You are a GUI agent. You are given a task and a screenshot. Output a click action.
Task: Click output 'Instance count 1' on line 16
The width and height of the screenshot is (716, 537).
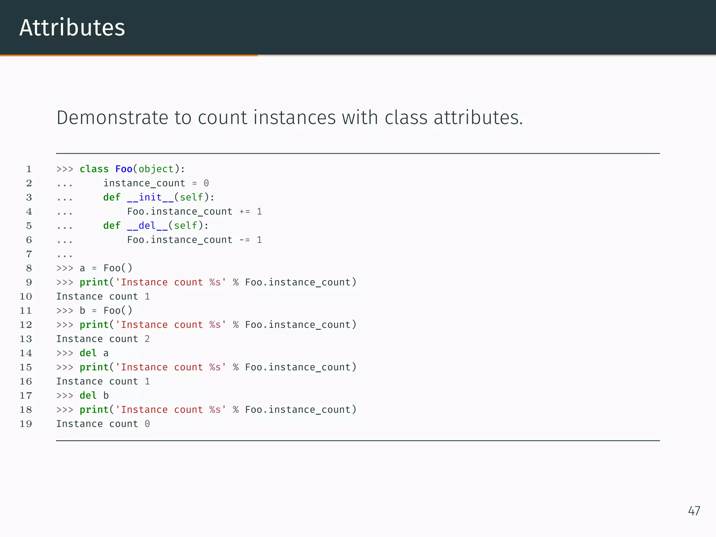click(103, 381)
